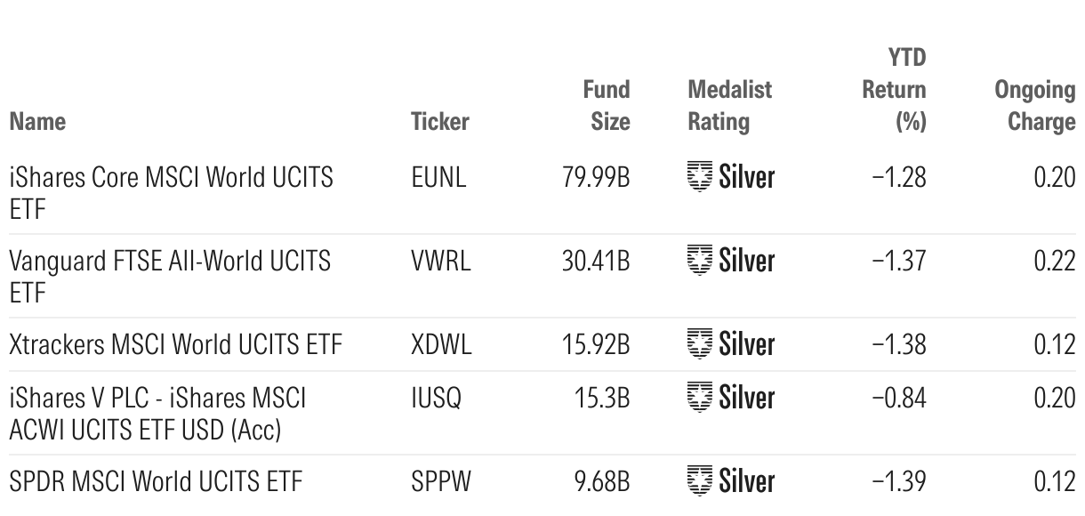Click the Silver medal icon for SPPW
This screenshot has width=1085, height=516.
pos(700,481)
